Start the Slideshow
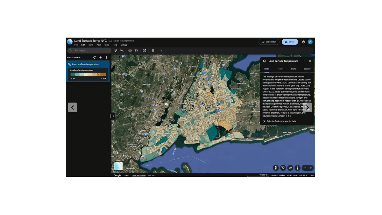This screenshot has height=215, width=382. tap(269, 42)
